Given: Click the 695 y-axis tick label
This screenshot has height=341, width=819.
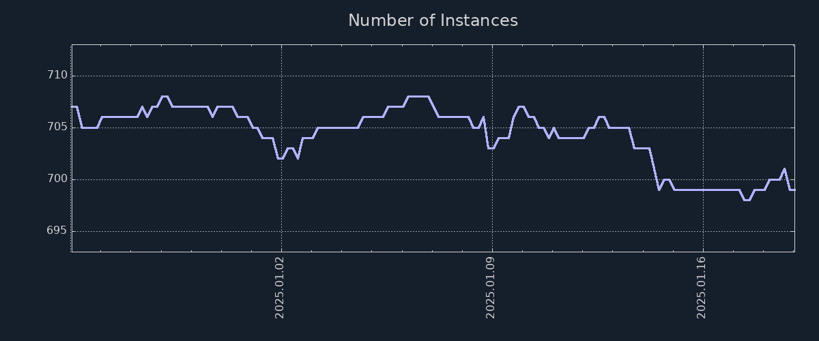Looking at the screenshot, I should pos(57,231).
